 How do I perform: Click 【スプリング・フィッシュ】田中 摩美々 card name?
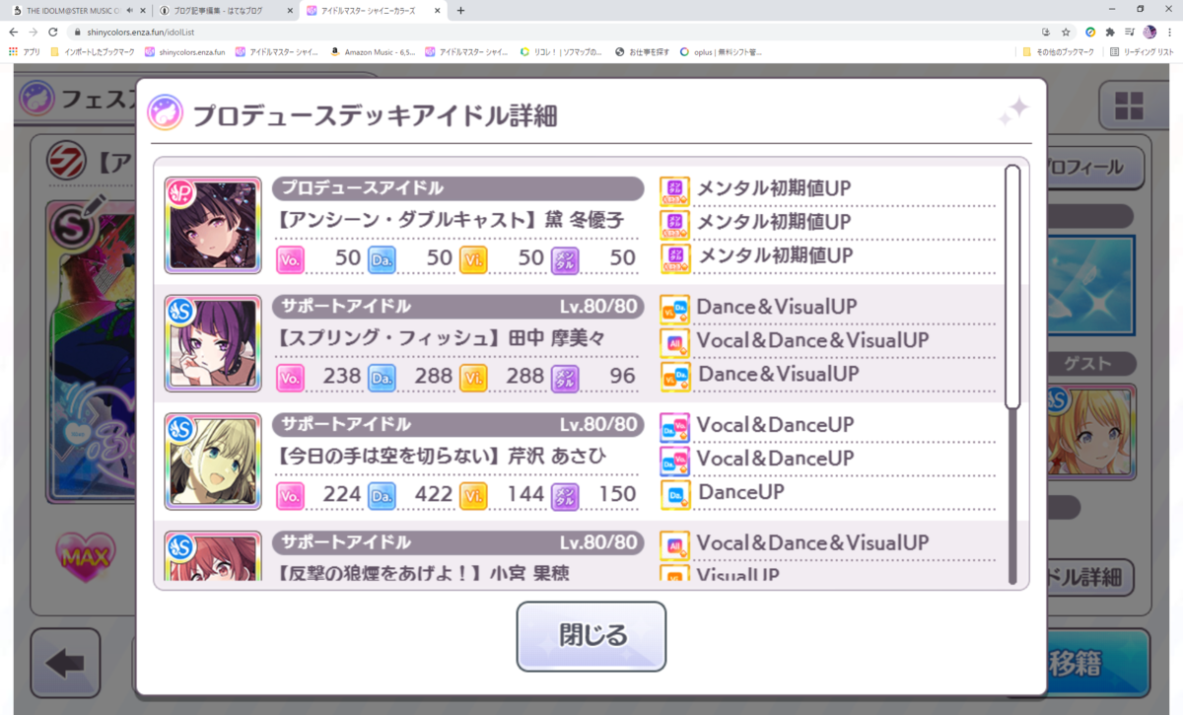(x=441, y=338)
